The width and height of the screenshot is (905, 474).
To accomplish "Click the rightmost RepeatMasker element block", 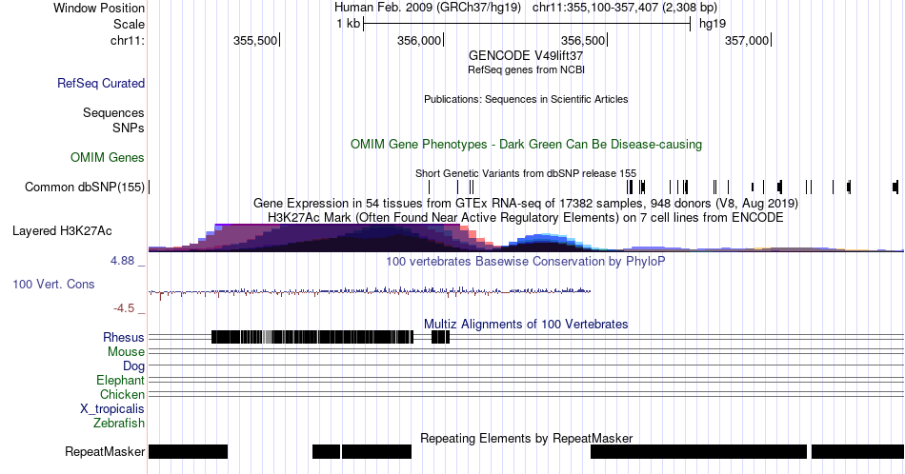I will click(857, 451).
